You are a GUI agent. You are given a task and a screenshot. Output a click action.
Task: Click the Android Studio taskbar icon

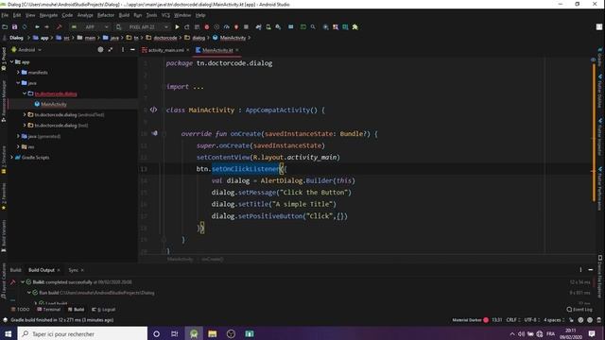pyautogui.click(x=194, y=333)
